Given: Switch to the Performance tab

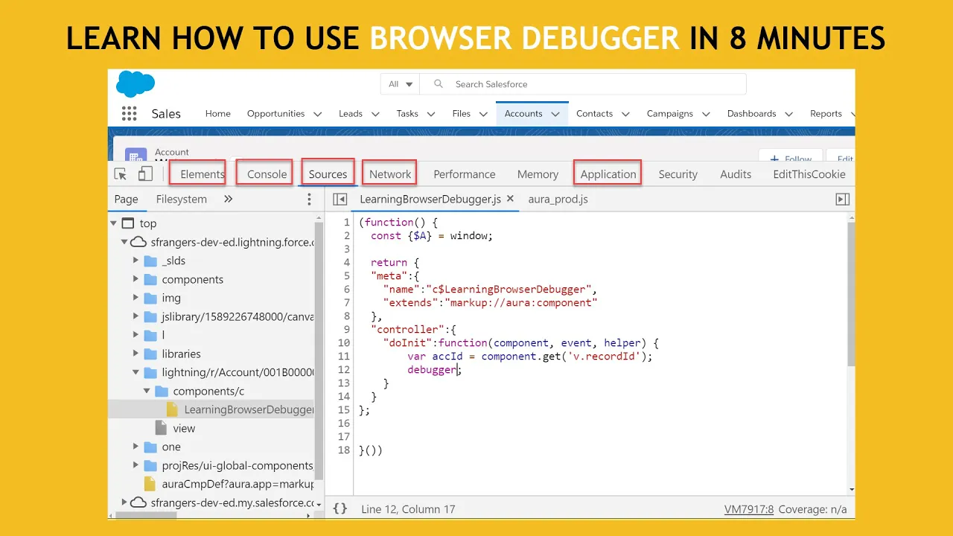Looking at the screenshot, I should (x=465, y=174).
